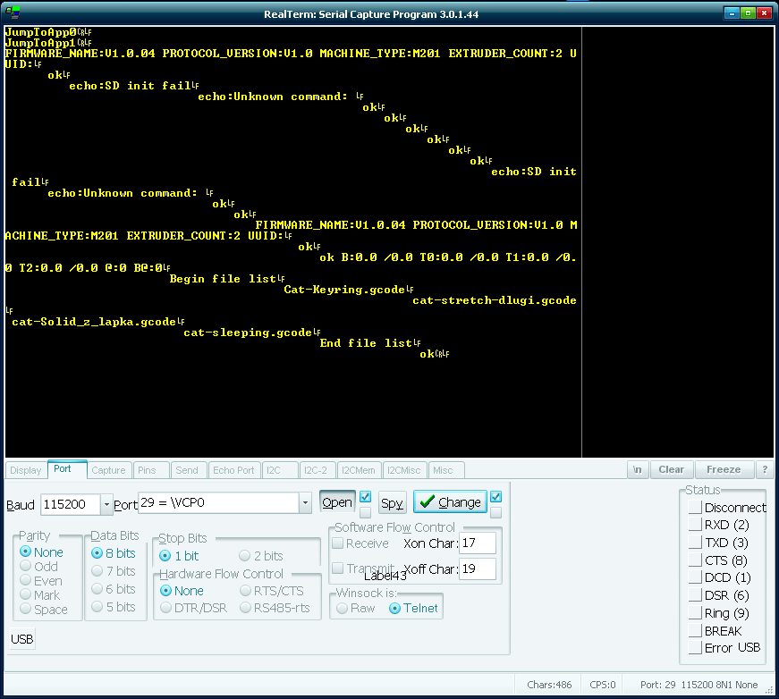
Task: Freeze the terminal display
Action: click(724, 469)
